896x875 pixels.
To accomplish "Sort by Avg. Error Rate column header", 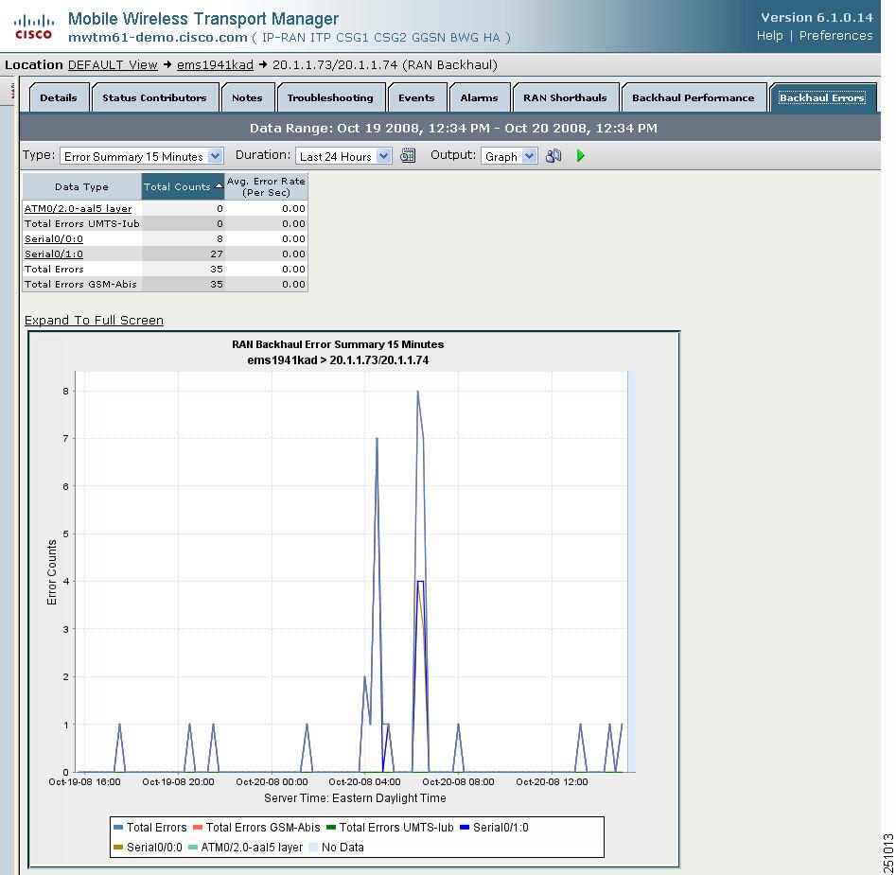I will 266,186.
